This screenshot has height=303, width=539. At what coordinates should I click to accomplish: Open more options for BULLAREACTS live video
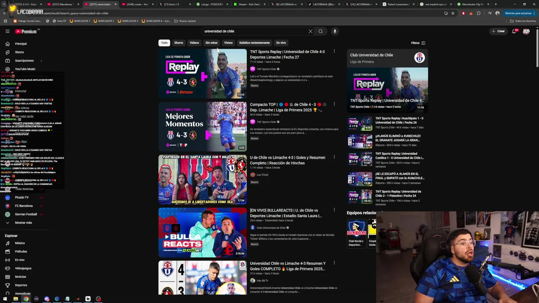coord(334,210)
